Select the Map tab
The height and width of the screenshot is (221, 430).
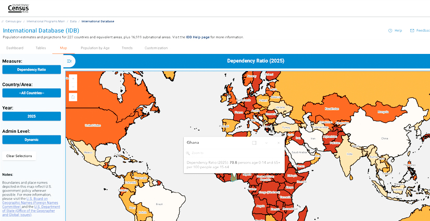coord(64,48)
